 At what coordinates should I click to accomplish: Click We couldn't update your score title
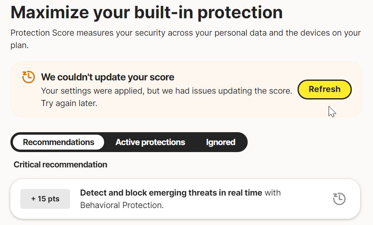coord(107,77)
